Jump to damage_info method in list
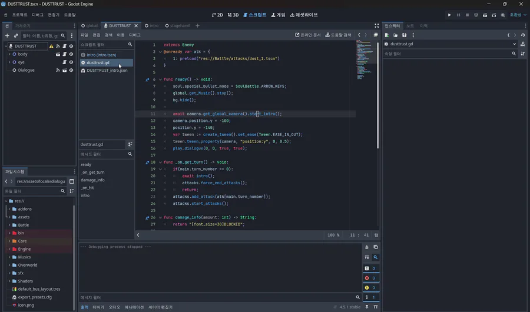 coord(92,180)
